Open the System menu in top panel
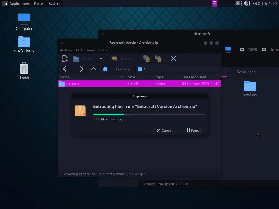The height and width of the screenshot is (209, 279). click(54, 4)
